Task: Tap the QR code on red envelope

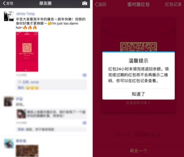Action: pos(139,47)
